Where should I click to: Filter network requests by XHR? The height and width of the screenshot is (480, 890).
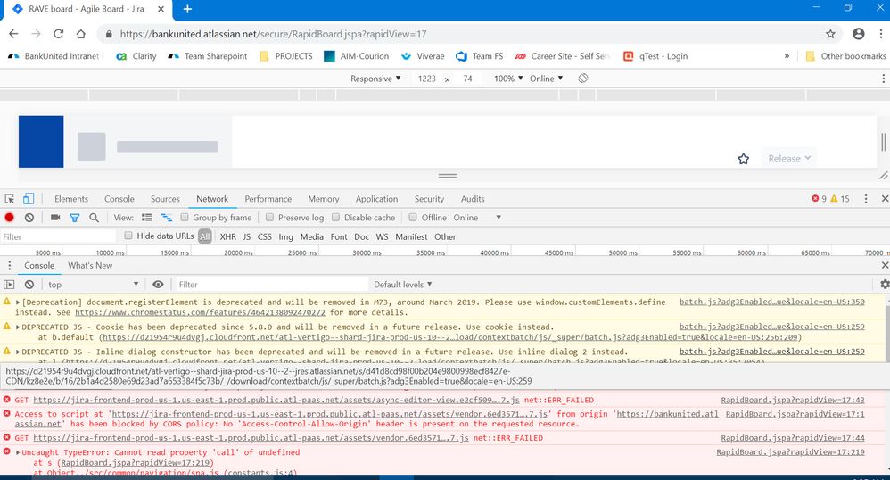click(x=227, y=236)
